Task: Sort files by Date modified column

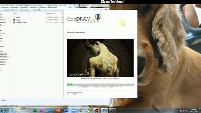Action: (51, 13)
